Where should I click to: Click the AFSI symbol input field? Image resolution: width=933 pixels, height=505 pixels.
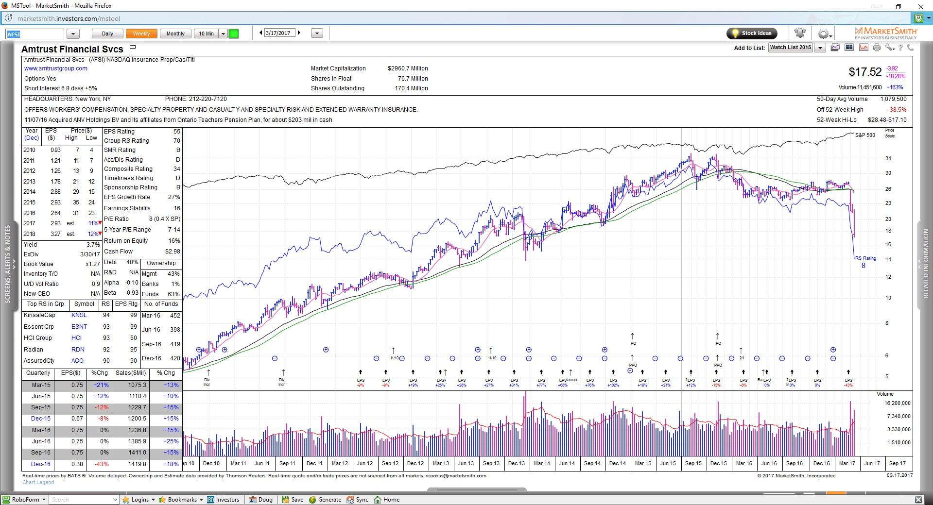[35, 34]
